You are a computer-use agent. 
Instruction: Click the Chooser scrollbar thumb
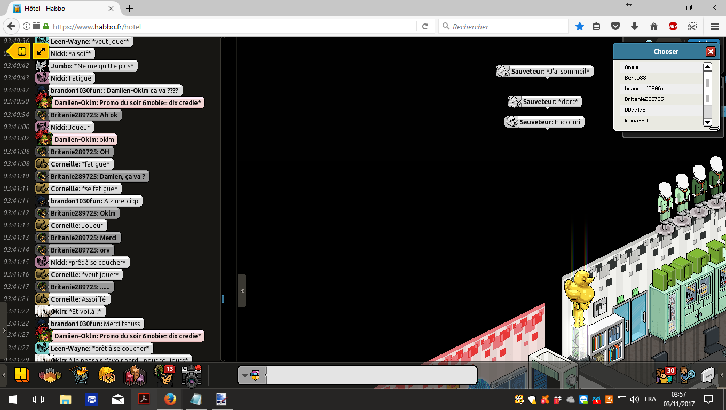pos(707,88)
